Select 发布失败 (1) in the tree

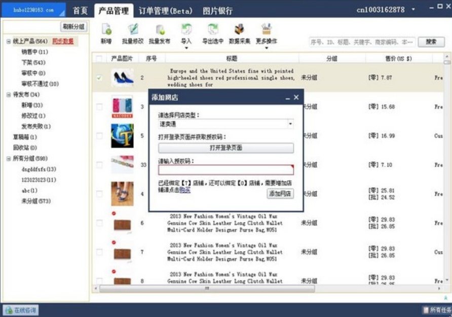pyautogui.click(x=36, y=126)
